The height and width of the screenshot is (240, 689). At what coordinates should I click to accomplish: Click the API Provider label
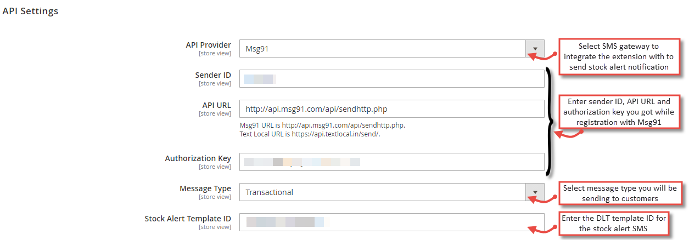click(x=209, y=45)
